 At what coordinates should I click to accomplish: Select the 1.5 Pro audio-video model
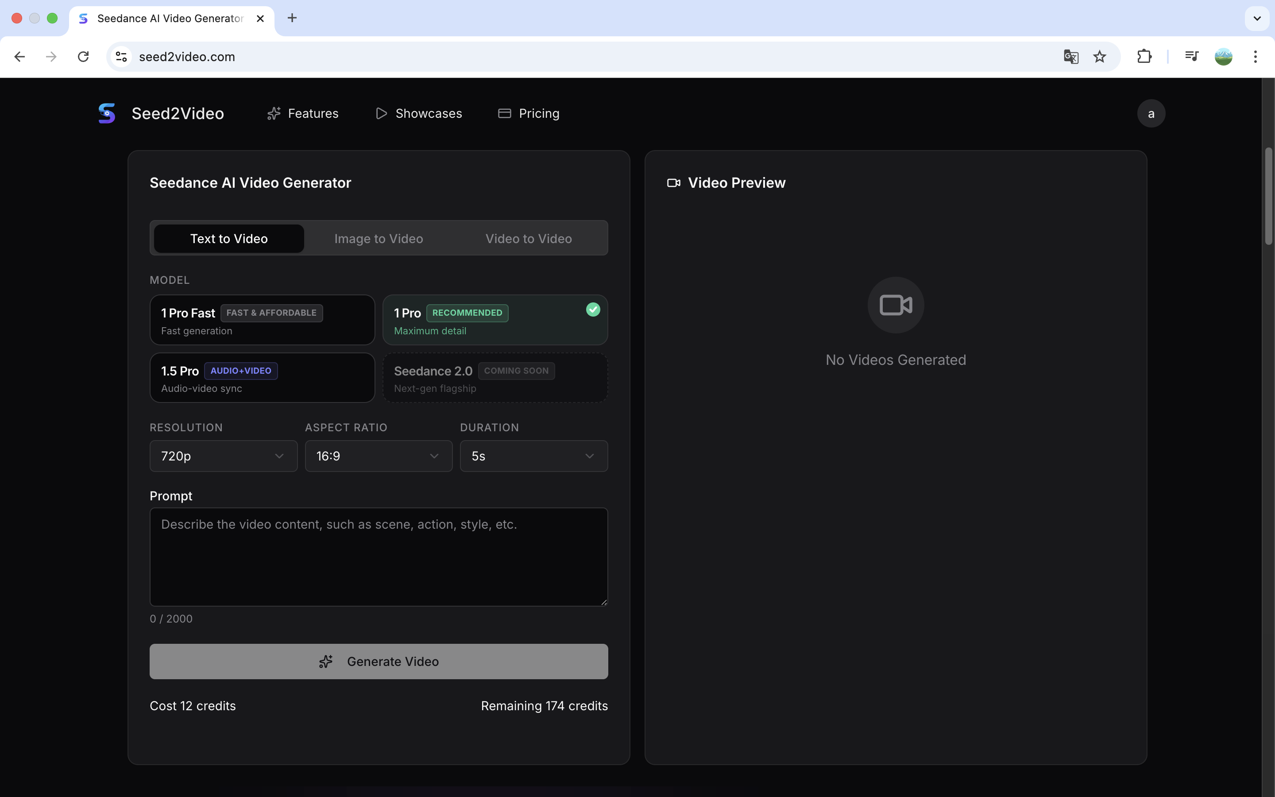tap(263, 377)
